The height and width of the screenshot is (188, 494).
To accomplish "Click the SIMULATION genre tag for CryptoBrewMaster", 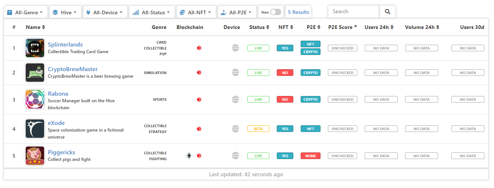I will pos(155,73).
